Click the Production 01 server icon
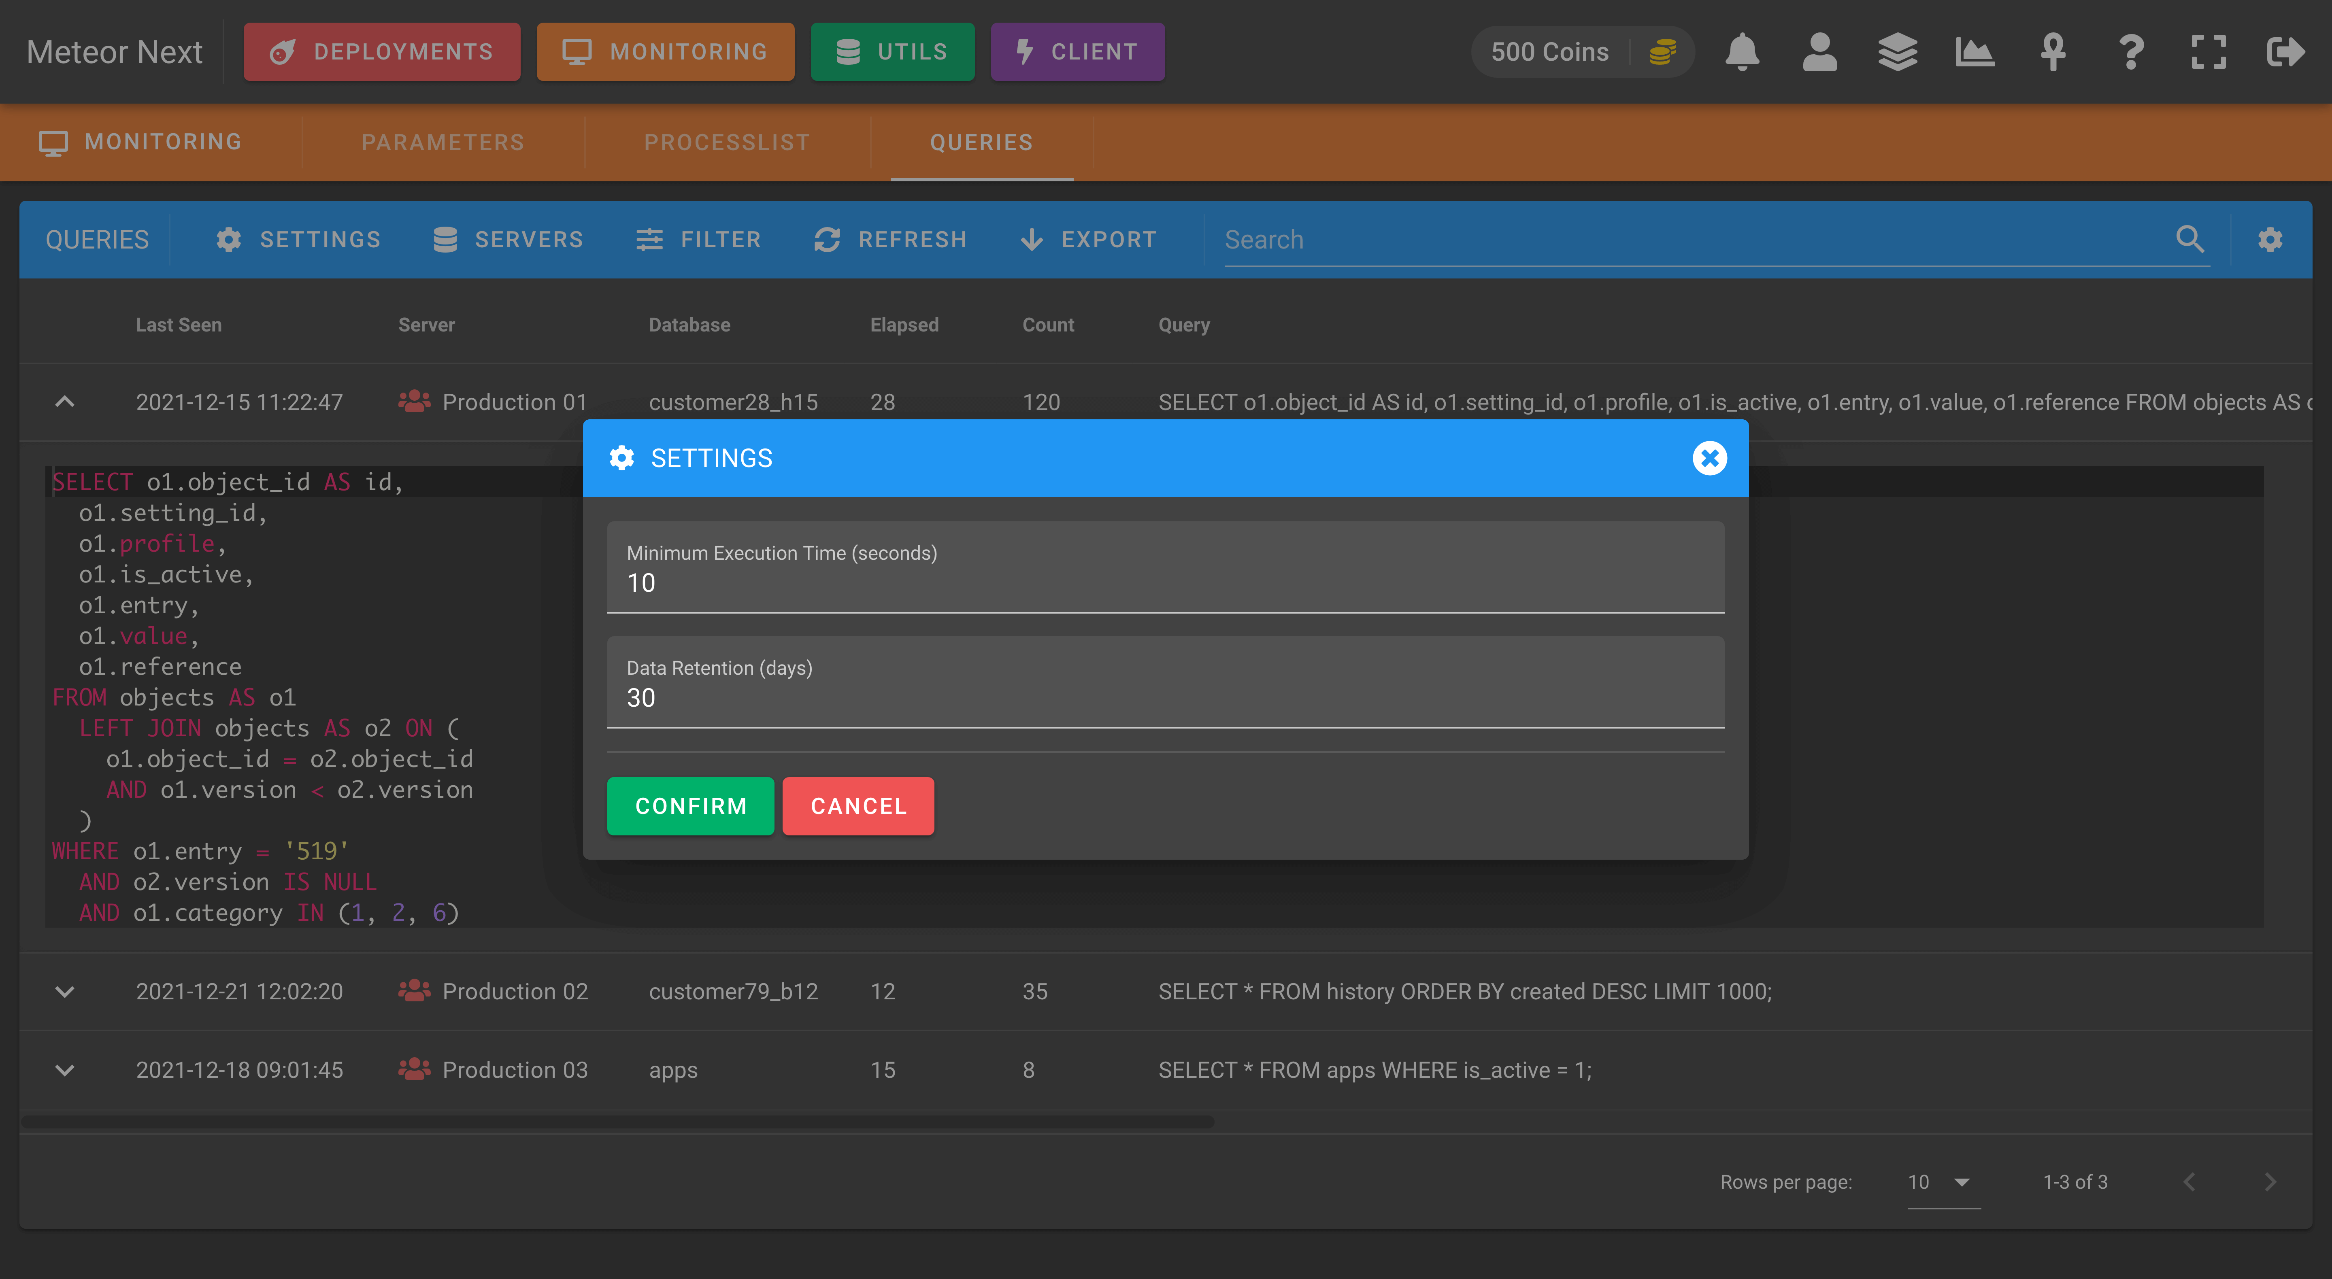This screenshot has width=2332, height=1279. coord(414,401)
